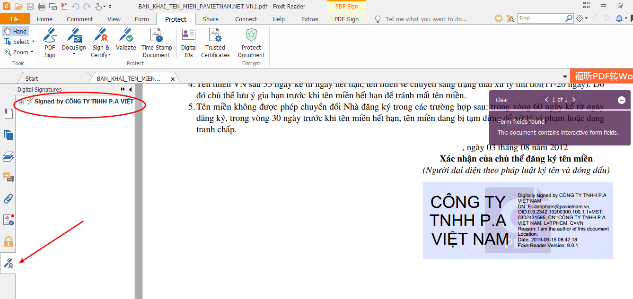Screen dimensions: 633x299
Task: Switch to the Share ribbon tab
Action: tap(211, 19)
